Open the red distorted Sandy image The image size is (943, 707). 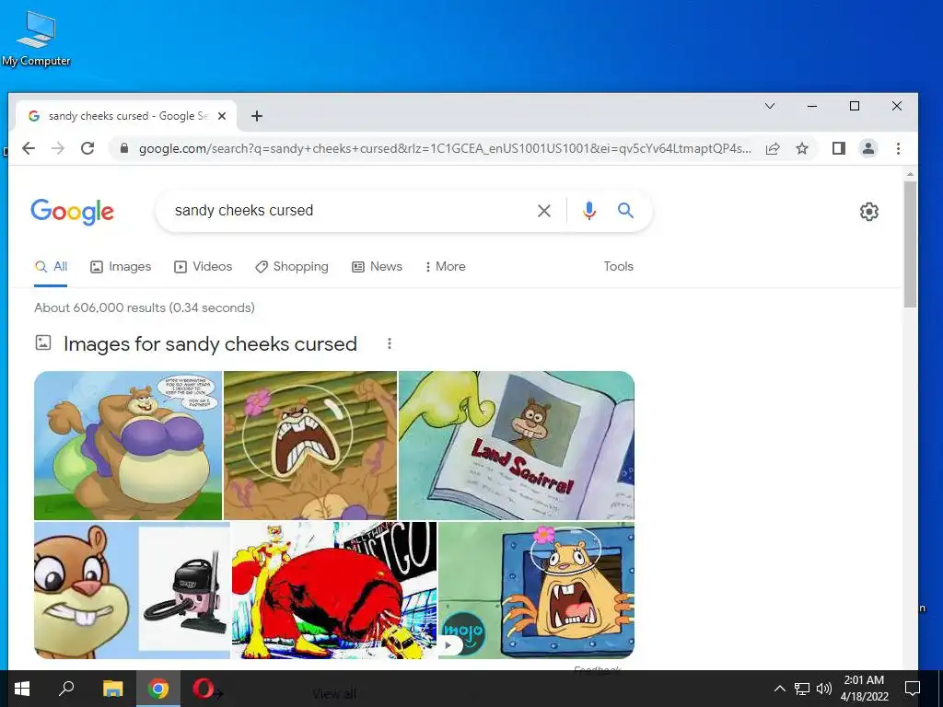(x=334, y=590)
